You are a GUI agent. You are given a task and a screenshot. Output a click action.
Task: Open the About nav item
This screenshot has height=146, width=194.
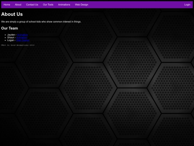18,5
